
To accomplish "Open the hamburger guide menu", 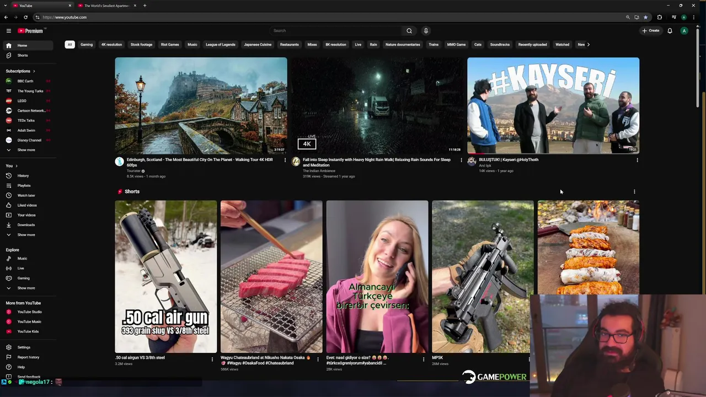I will (9, 31).
